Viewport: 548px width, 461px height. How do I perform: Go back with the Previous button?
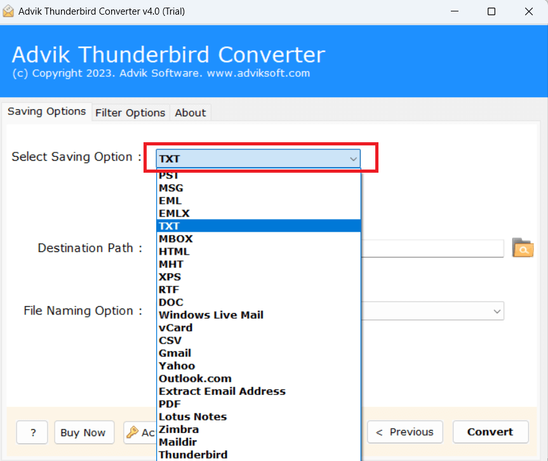[x=404, y=432]
